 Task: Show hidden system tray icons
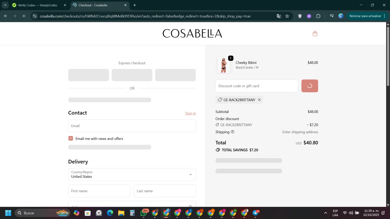click(326, 213)
